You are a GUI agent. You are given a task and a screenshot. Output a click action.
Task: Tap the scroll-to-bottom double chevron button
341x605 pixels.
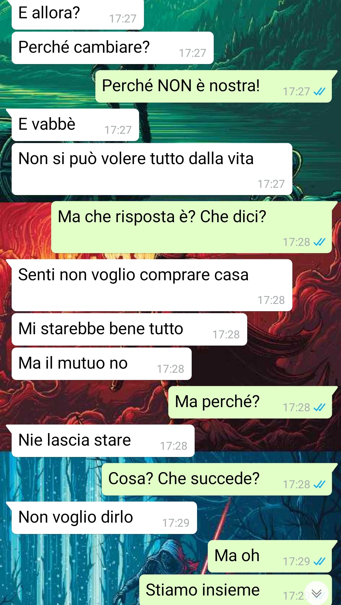[x=316, y=593]
